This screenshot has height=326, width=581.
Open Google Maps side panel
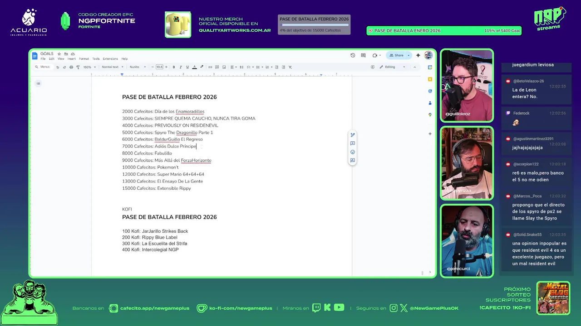coord(430,115)
